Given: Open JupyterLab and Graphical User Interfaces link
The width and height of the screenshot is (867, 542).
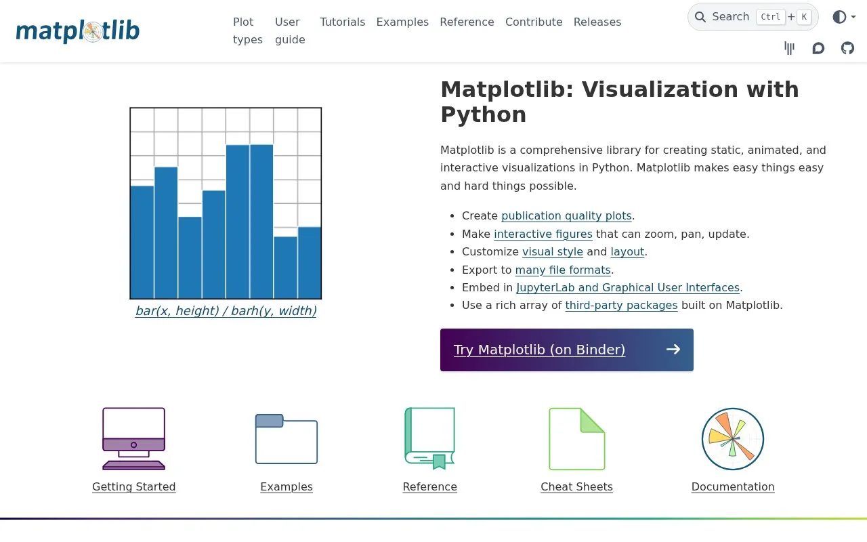Looking at the screenshot, I should [628, 287].
